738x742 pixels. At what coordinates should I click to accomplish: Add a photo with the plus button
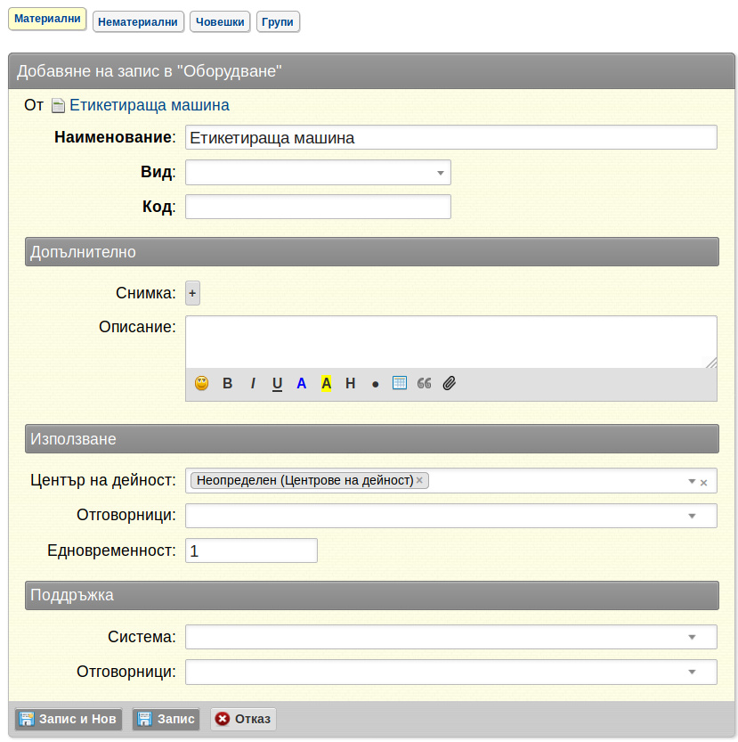[192, 293]
